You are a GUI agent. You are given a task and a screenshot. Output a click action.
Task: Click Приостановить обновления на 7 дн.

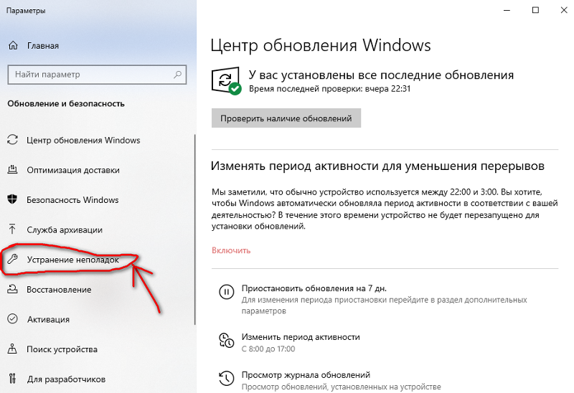(314, 288)
